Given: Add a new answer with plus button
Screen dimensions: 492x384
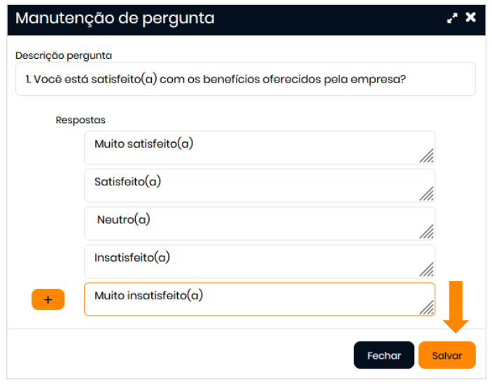Looking at the screenshot, I should pyautogui.click(x=48, y=299).
